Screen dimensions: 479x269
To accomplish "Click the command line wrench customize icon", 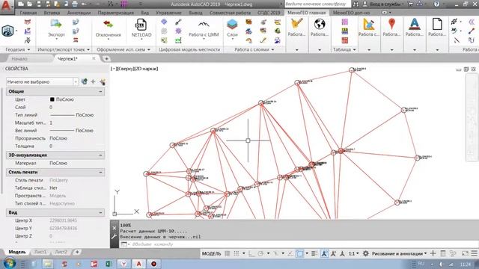I will 114,236.
